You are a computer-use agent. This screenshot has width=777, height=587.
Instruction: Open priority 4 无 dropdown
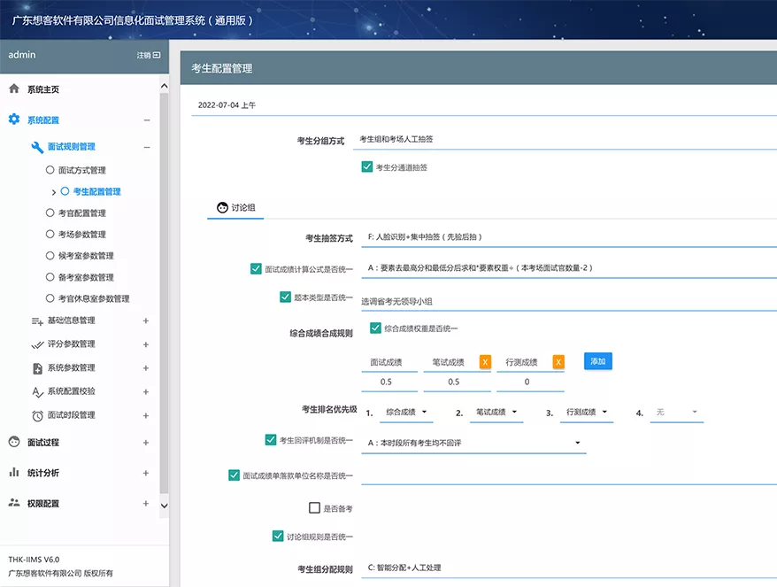click(677, 412)
